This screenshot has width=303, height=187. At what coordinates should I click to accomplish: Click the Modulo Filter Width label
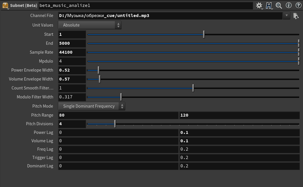click(35, 97)
